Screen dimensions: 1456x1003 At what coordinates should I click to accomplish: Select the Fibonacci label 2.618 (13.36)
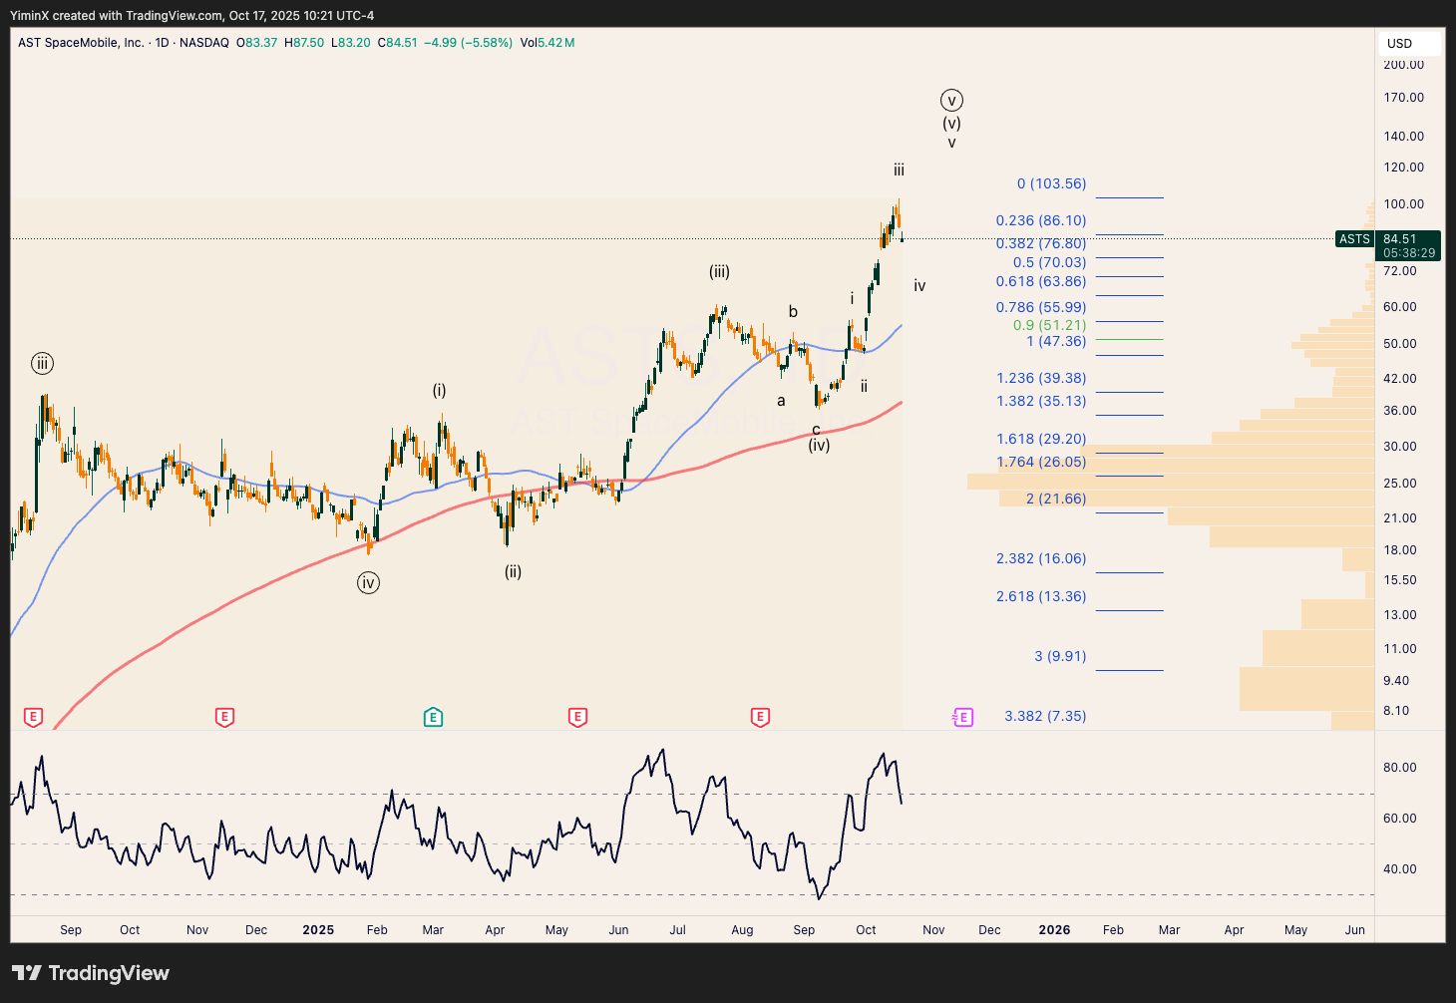pyautogui.click(x=1041, y=596)
